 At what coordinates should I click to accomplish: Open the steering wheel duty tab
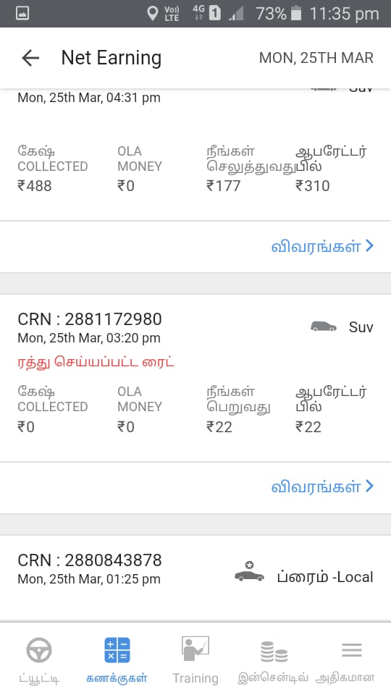pyautogui.click(x=39, y=650)
